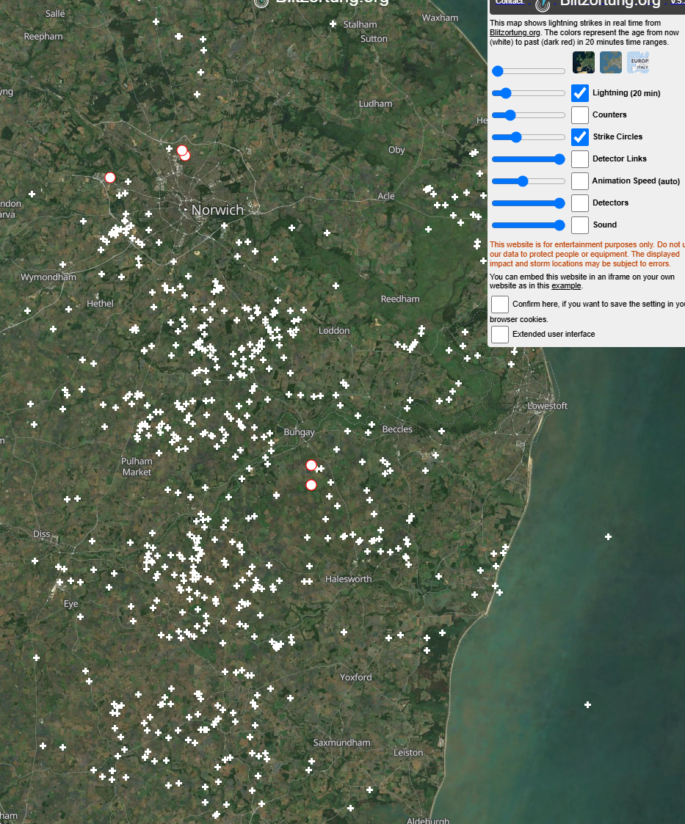Check the cookie settings confirmation box
The image size is (685, 824).
pyautogui.click(x=500, y=305)
